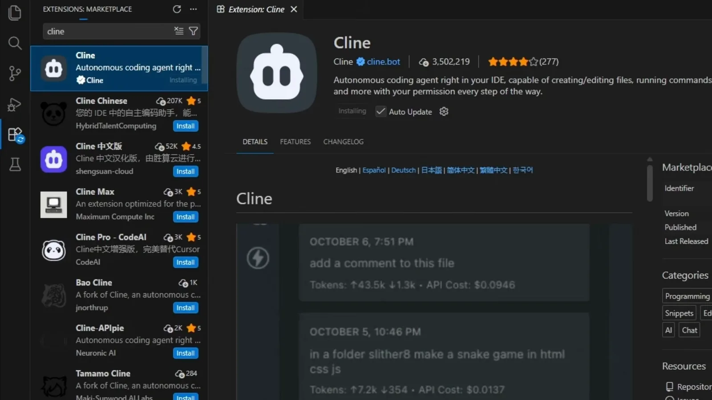Install the Cline 中文版 extension
The height and width of the screenshot is (400, 712).
coord(185,171)
